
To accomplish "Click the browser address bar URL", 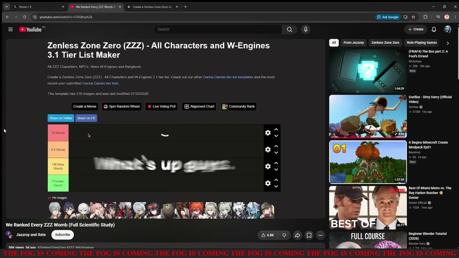I will pyautogui.click(x=66, y=17).
